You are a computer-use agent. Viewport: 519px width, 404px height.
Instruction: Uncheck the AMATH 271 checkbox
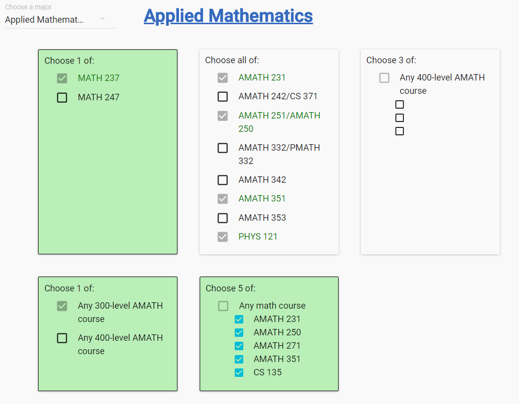tap(239, 346)
